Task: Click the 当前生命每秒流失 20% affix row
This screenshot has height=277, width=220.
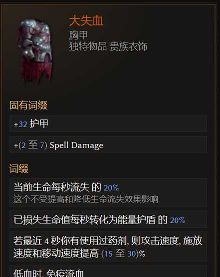Action: pos(108,193)
